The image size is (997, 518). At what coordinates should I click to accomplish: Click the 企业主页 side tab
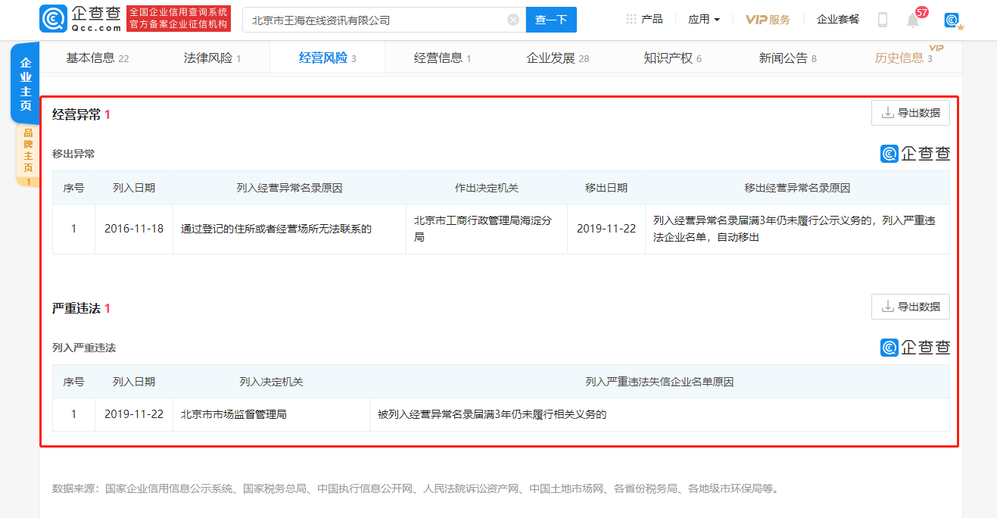[x=26, y=83]
